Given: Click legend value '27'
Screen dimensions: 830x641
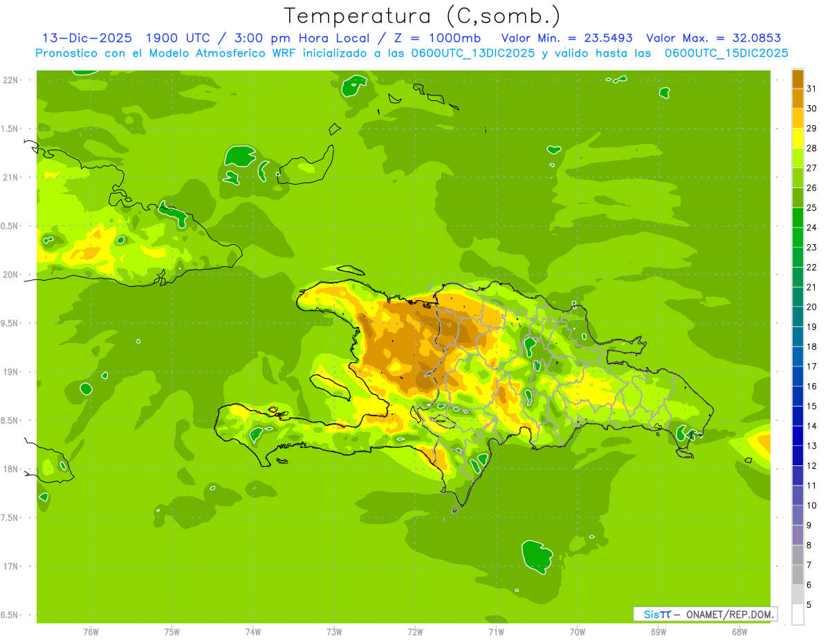Looking at the screenshot, I should point(812,168).
